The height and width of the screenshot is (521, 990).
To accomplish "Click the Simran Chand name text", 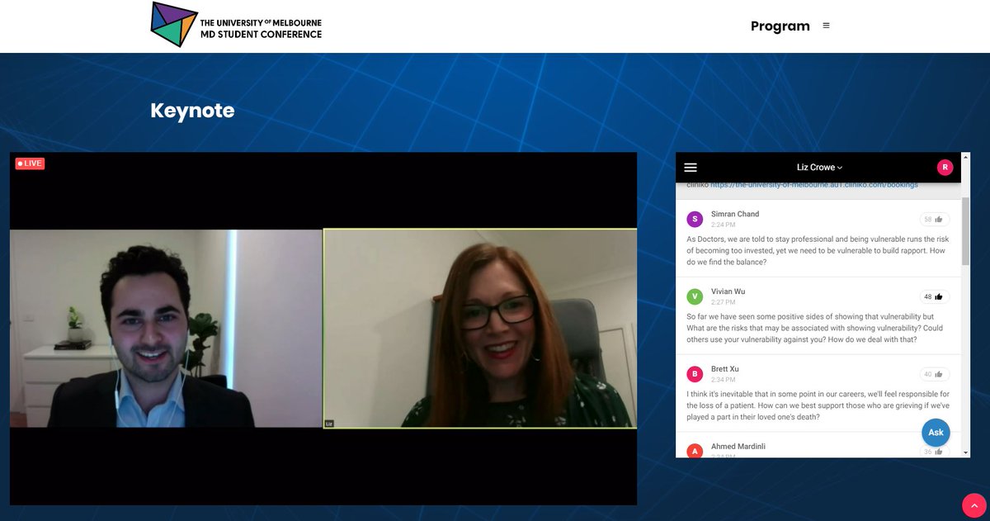I will click(735, 214).
